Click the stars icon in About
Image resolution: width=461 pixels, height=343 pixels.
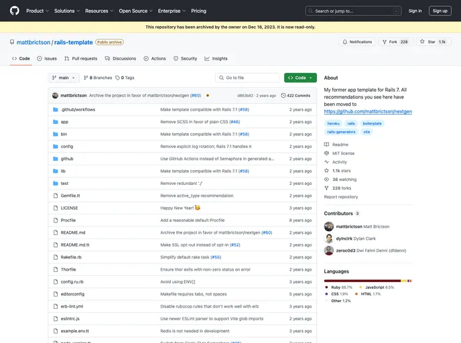(x=326, y=171)
